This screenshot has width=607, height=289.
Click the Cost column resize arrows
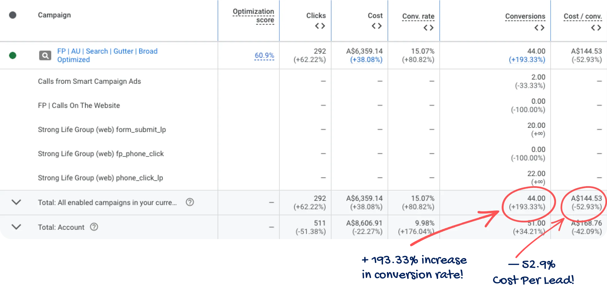click(x=377, y=26)
